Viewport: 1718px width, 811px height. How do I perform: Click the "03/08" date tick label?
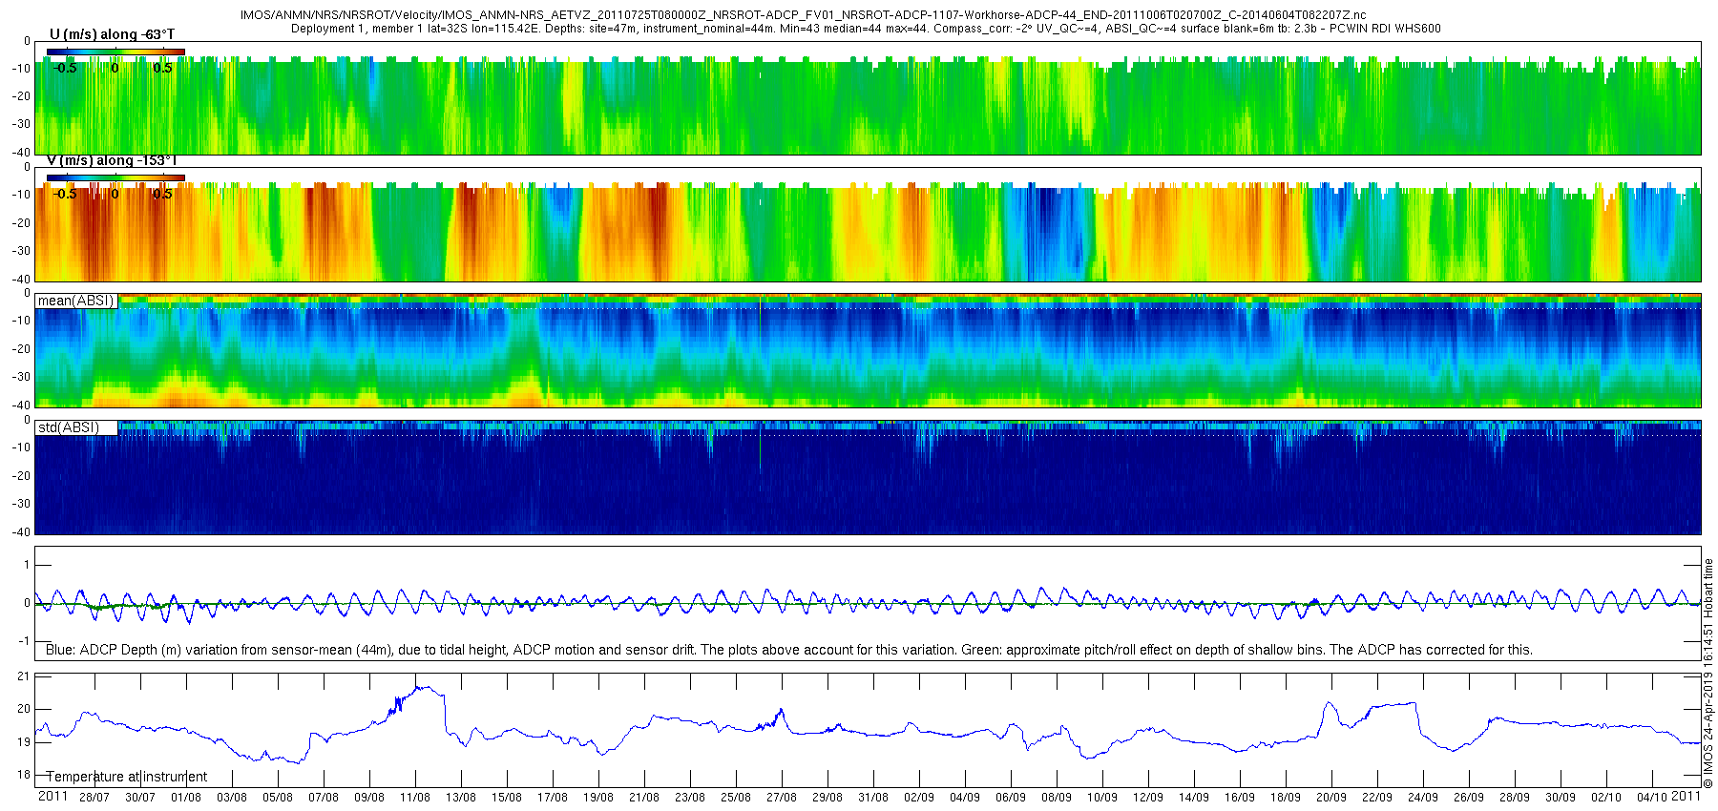coord(231,798)
